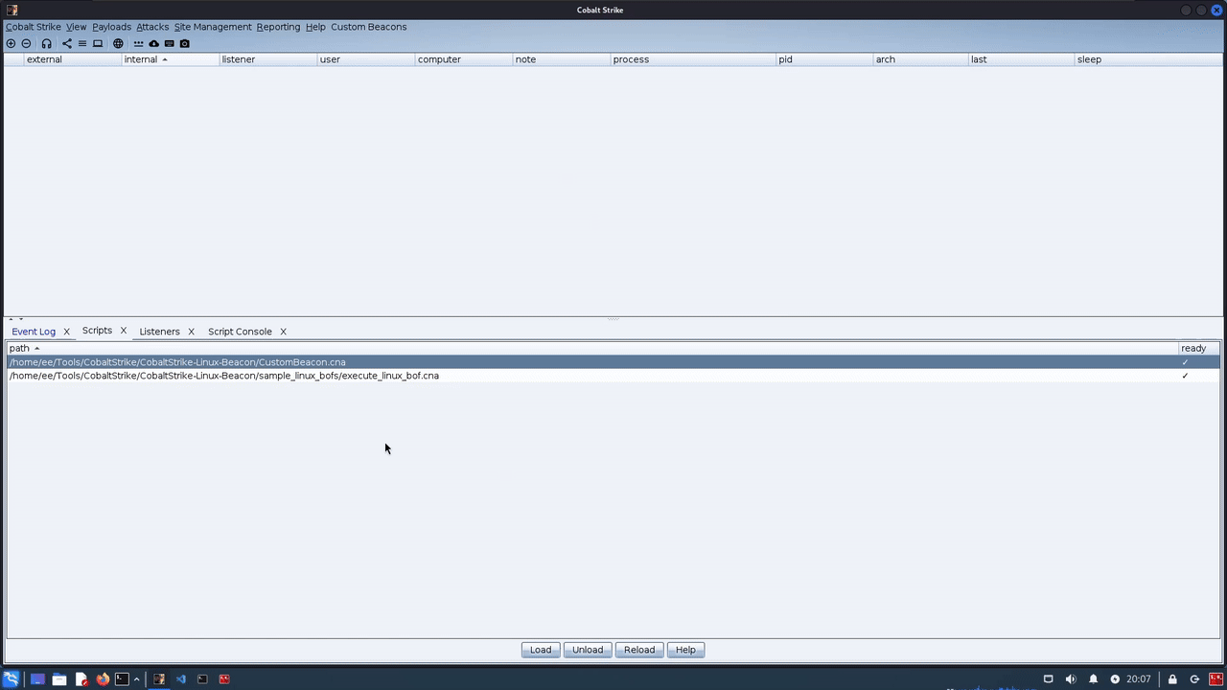Click the show desktop taskbar icon
1227x690 pixels.
click(x=37, y=679)
